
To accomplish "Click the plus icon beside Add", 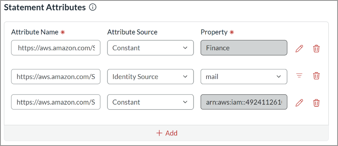I will 159,133.
